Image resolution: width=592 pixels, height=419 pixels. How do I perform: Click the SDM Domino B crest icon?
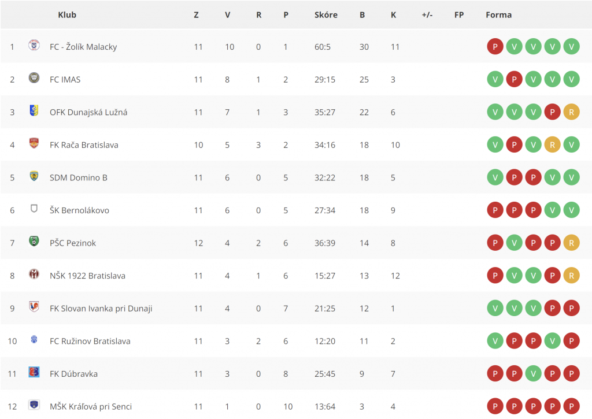(34, 176)
